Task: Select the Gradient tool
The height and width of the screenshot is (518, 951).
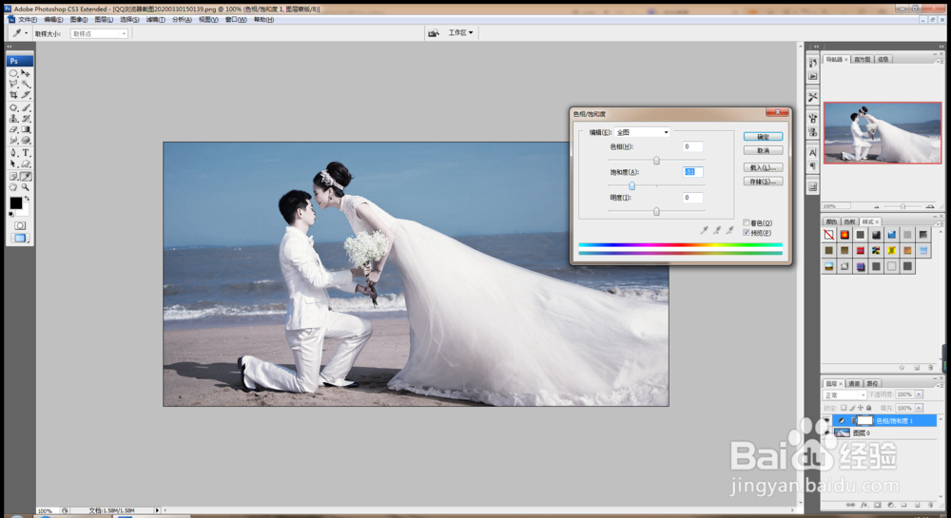Action: pyautogui.click(x=26, y=129)
